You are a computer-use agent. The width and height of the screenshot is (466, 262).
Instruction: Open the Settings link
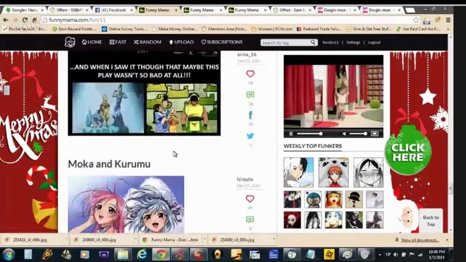[x=353, y=43]
